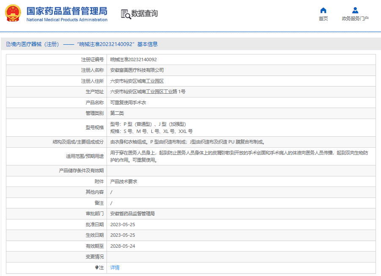Select 安徽省药品监督管理局 approval department
This screenshot has height=276, width=381.
point(132,214)
